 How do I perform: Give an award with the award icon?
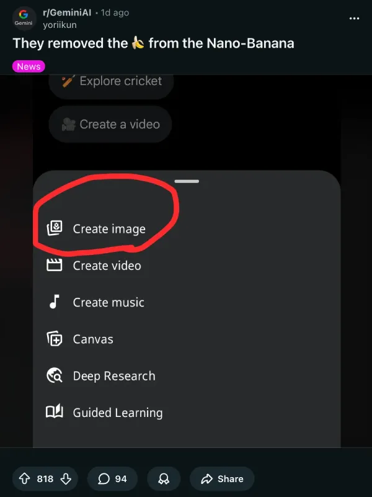164,478
